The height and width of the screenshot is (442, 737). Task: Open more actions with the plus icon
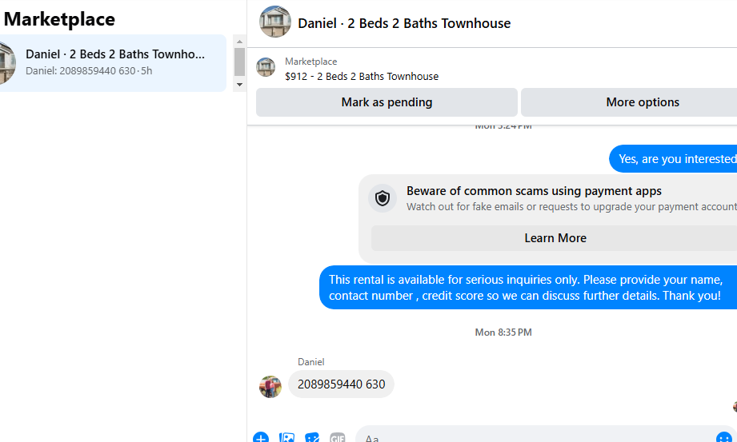[x=261, y=438]
